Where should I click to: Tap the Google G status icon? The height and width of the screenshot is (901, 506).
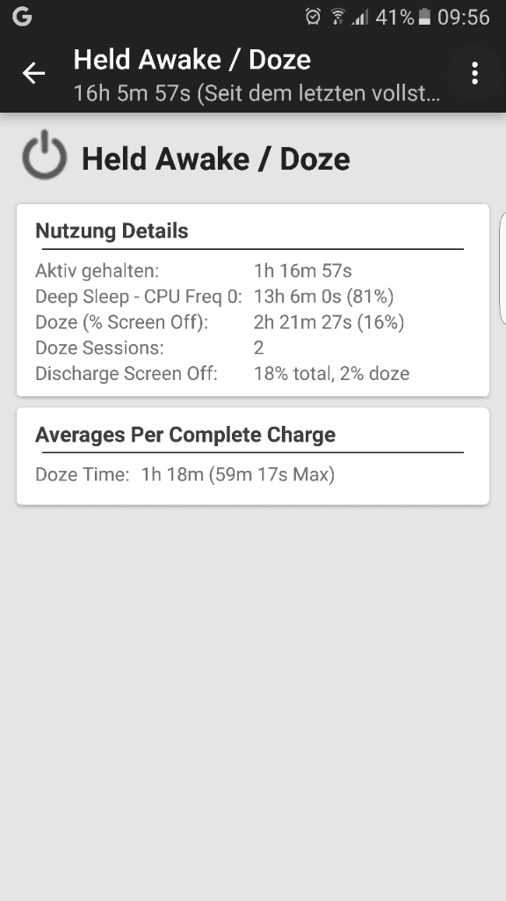tap(22, 17)
